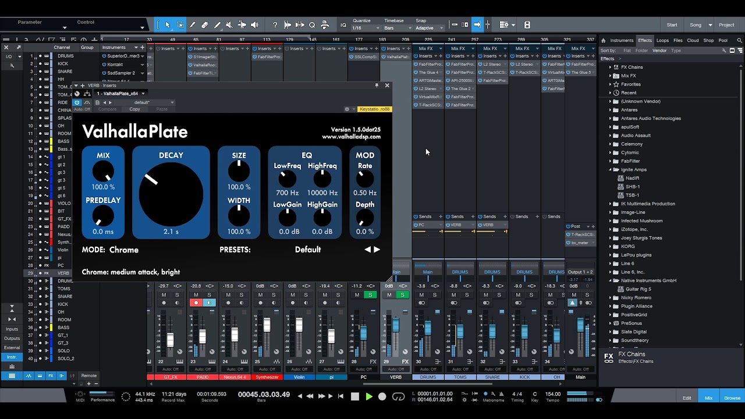
Task: Select the Arrow tool in the toolbar
Action: pyautogui.click(x=168, y=25)
